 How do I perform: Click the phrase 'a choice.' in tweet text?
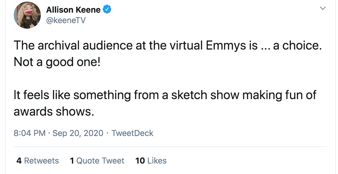tap(297, 46)
